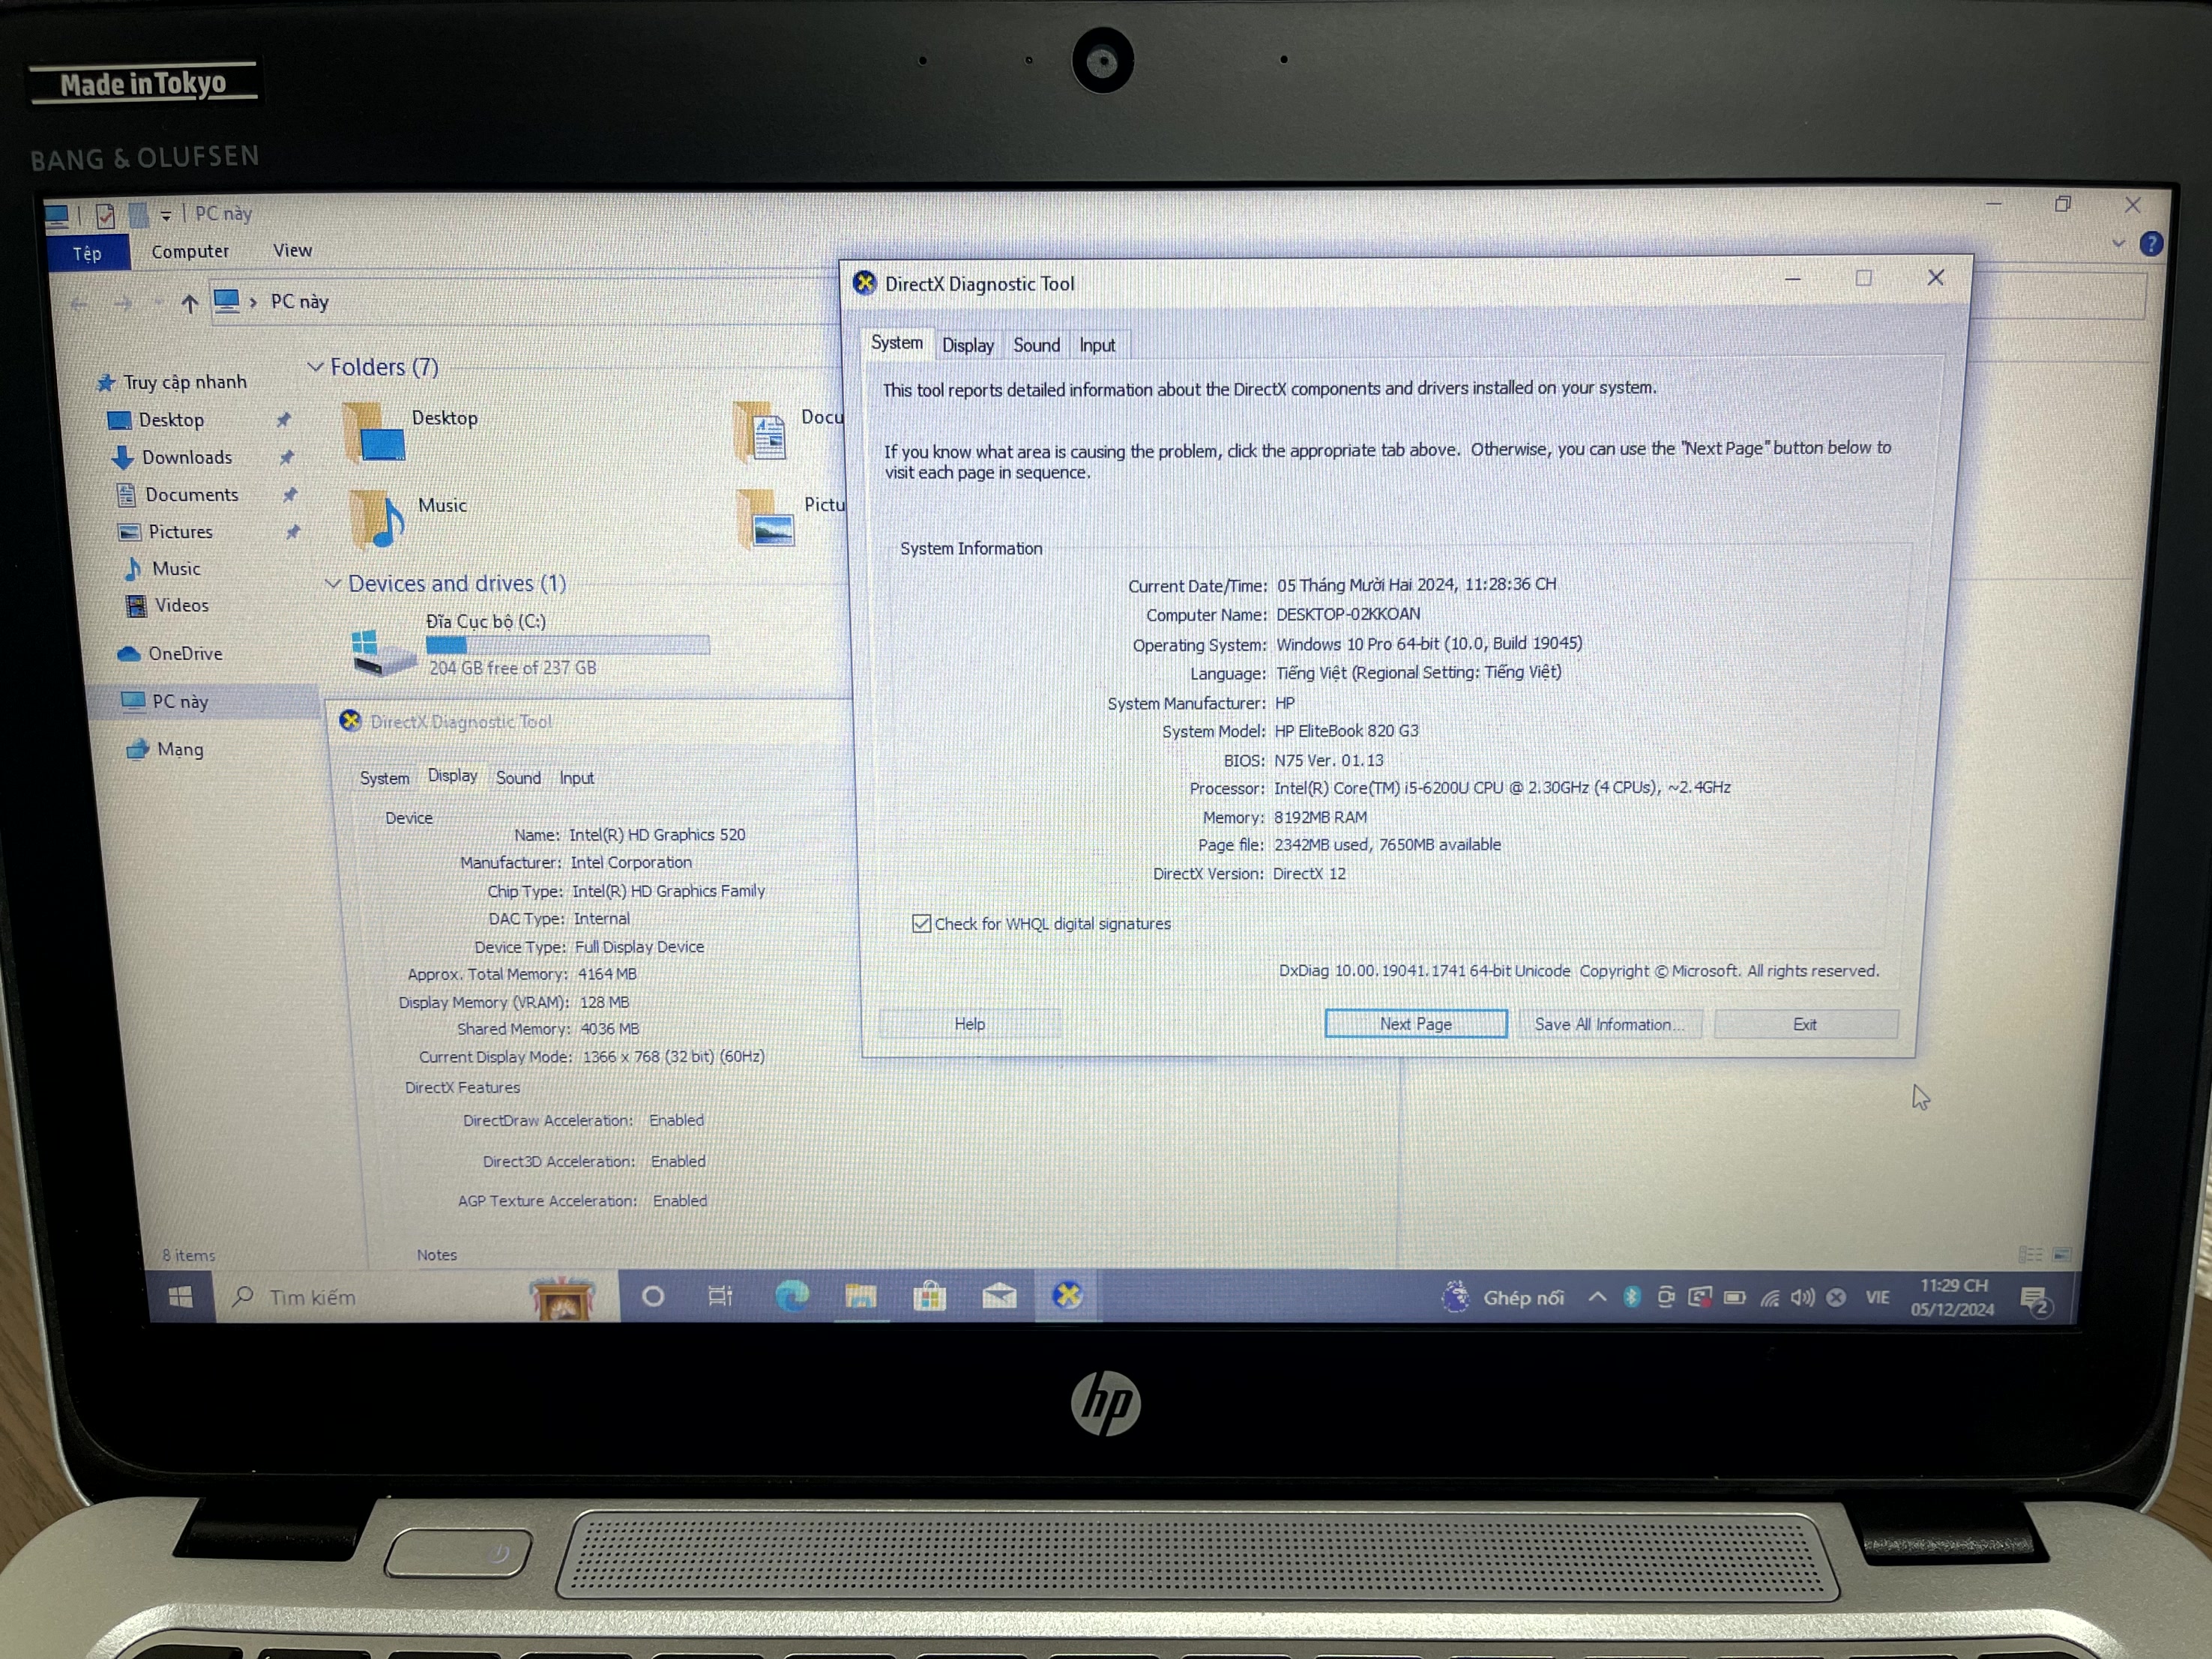This screenshot has height=1659, width=2212.
Task: Click the Wi-Fi network tray icon
Action: [1769, 1297]
